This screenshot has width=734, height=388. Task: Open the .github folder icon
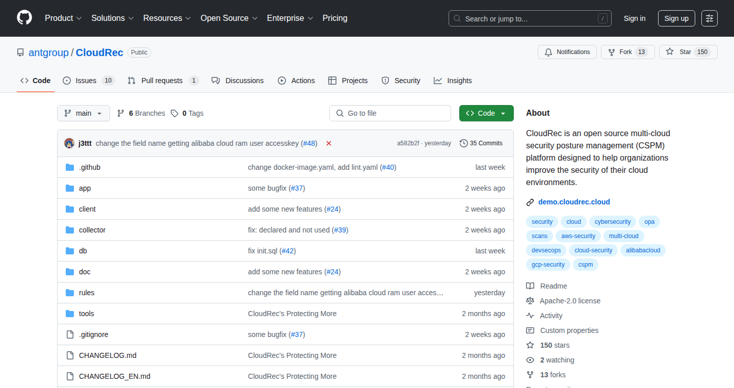click(x=70, y=167)
